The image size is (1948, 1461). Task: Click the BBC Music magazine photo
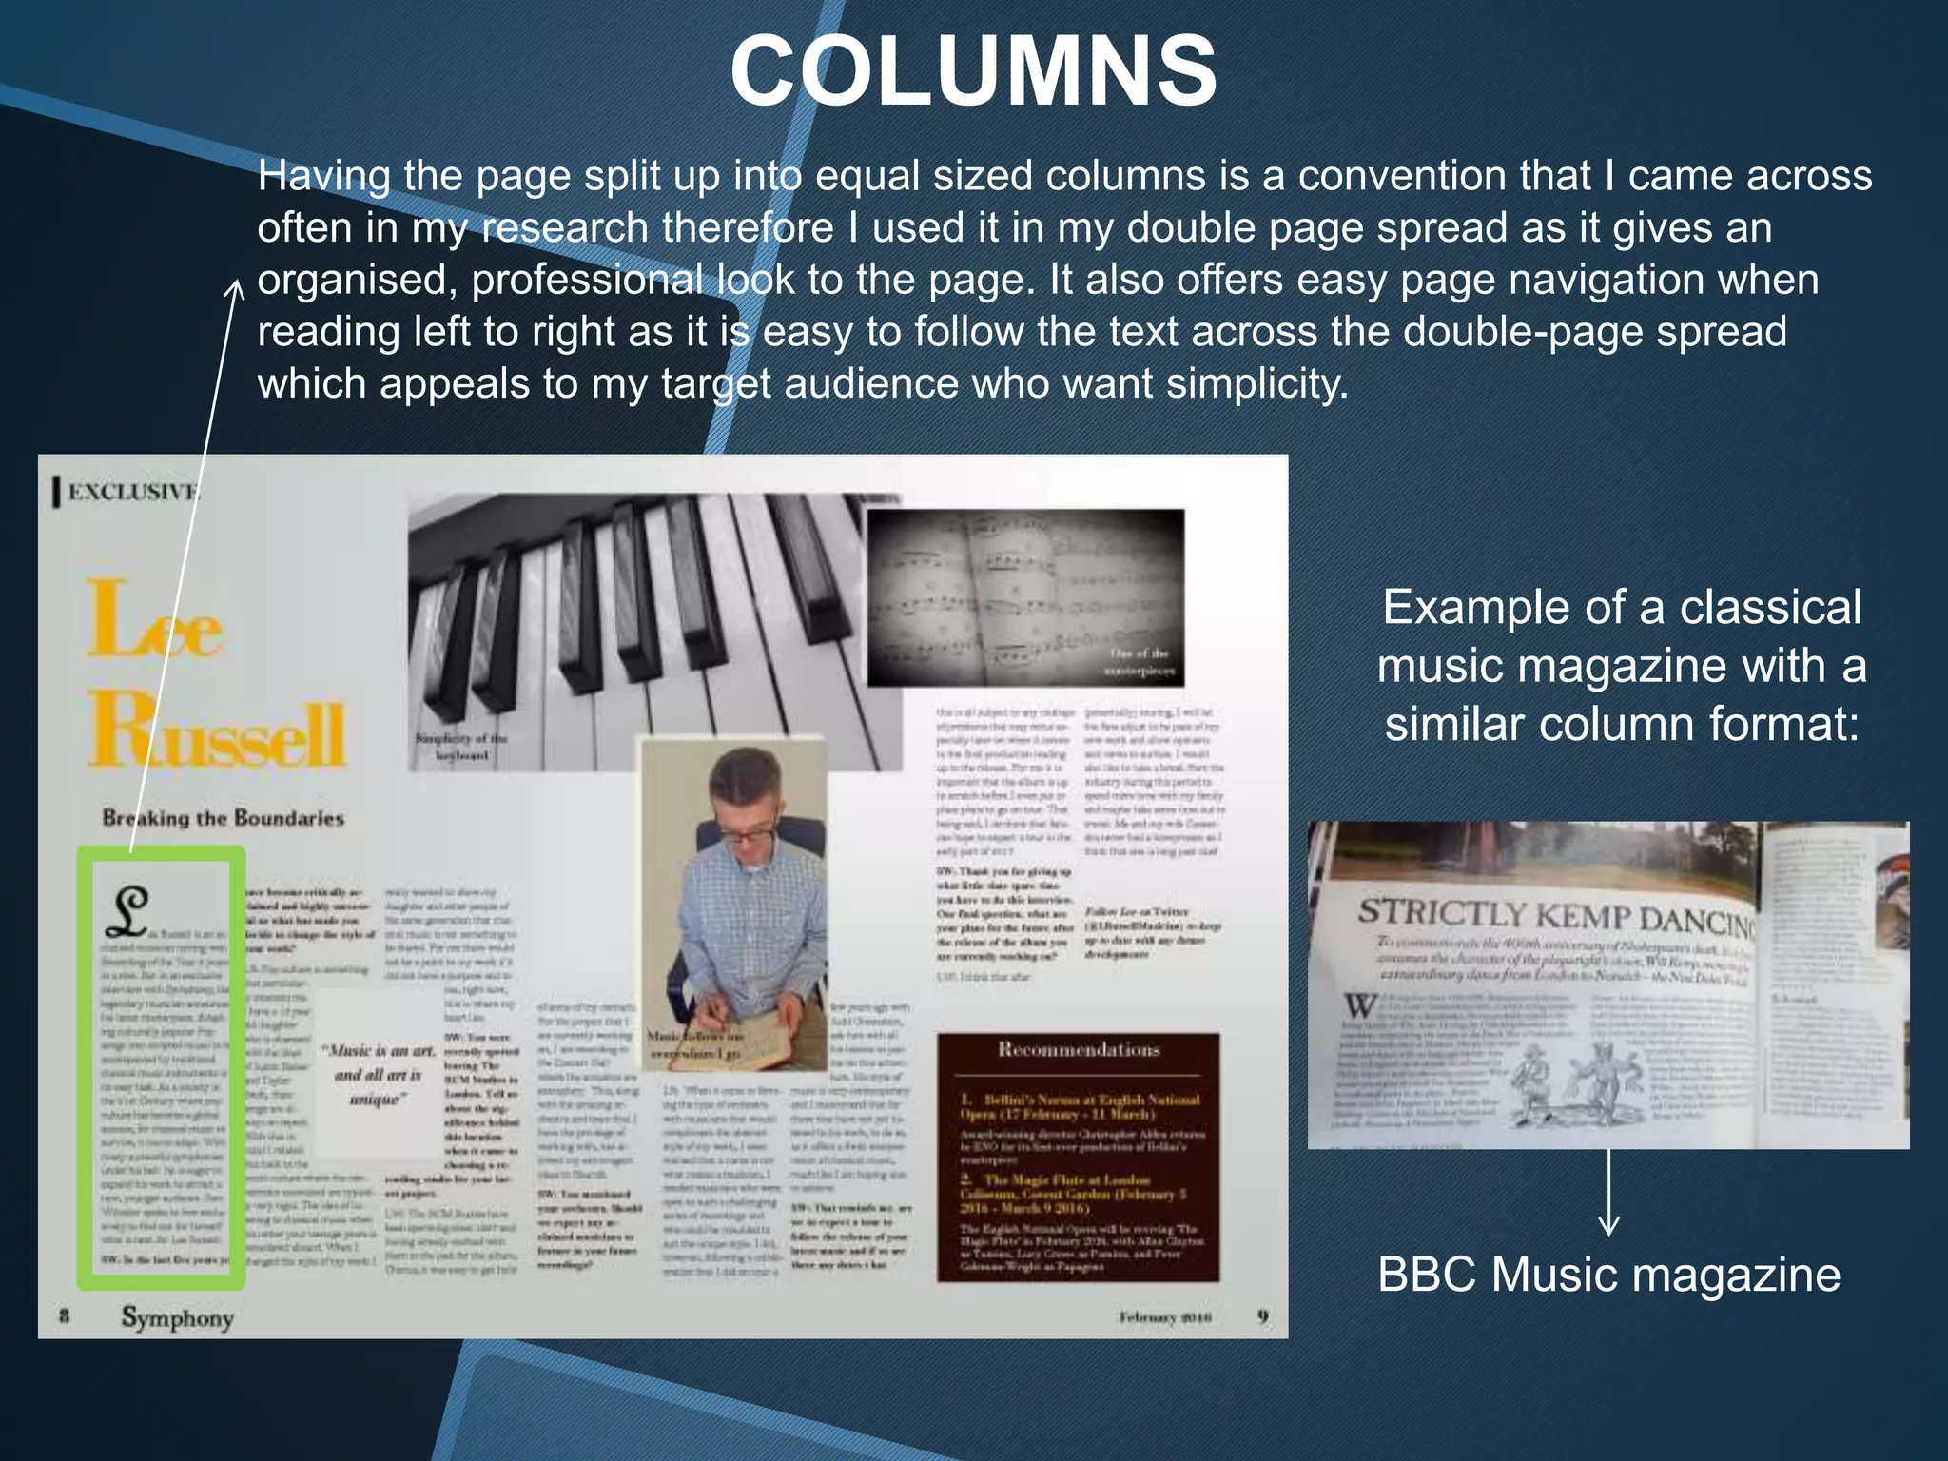point(1608,984)
